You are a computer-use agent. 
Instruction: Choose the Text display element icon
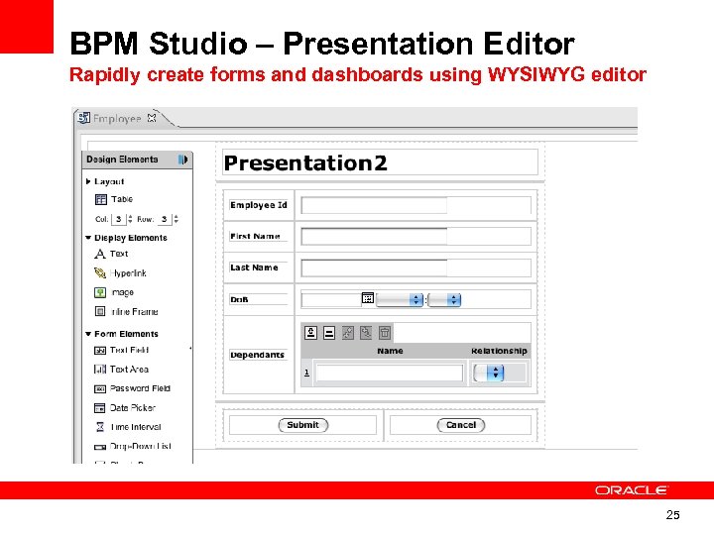[100, 254]
